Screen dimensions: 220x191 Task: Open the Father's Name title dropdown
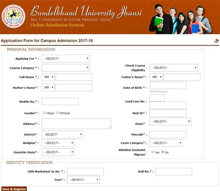pos(156,77)
